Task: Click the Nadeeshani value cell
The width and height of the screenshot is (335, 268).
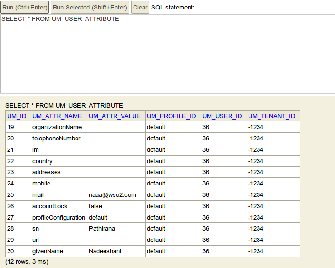Action: pos(116,251)
